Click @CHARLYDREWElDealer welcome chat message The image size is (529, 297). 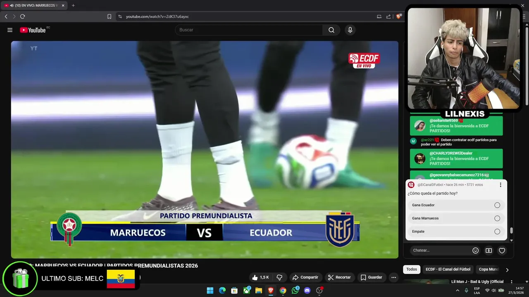(x=456, y=158)
